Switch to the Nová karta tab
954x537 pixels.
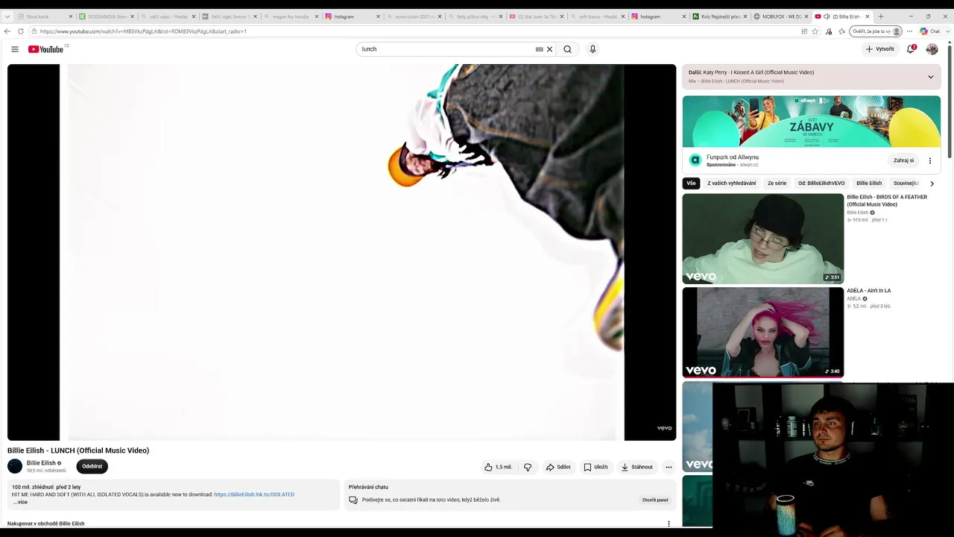(45, 16)
